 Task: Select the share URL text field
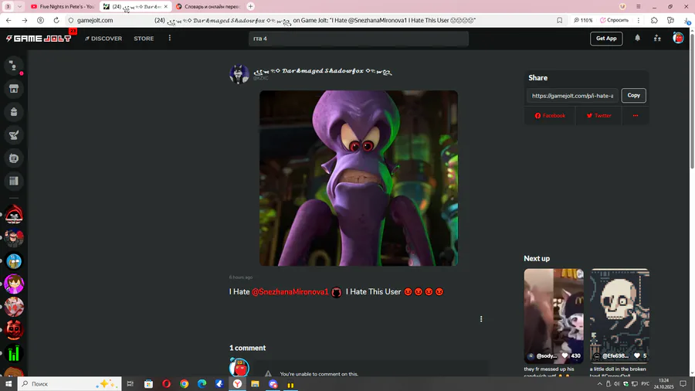[572, 96]
